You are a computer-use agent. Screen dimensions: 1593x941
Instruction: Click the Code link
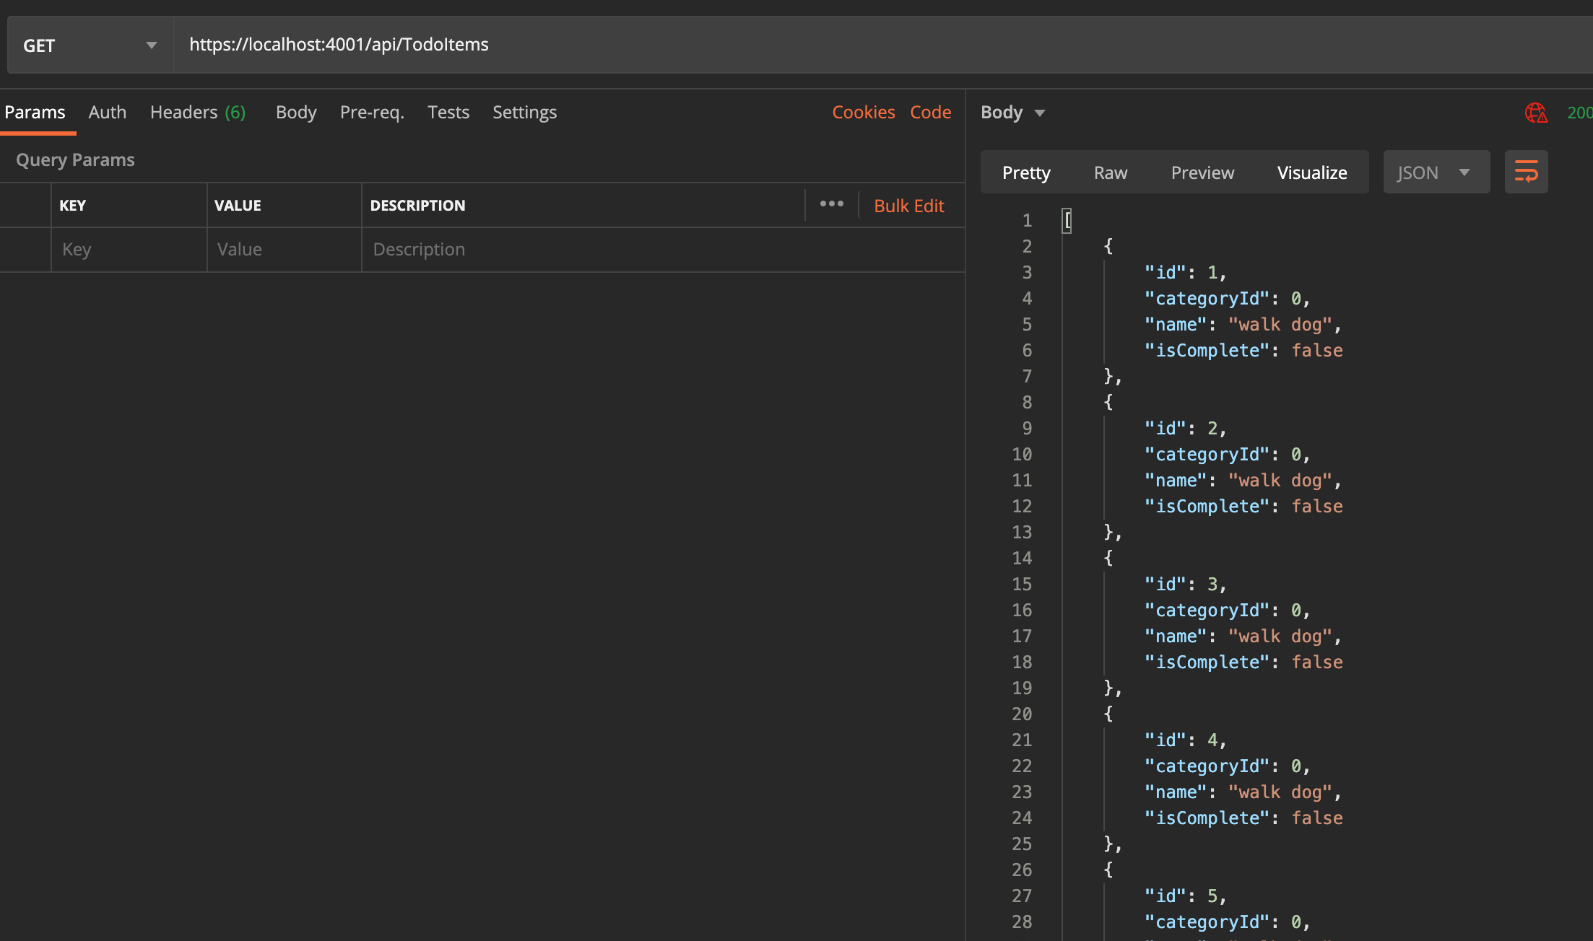point(930,113)
